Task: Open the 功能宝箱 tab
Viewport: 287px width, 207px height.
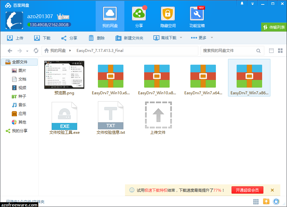Action: [197, 17]
